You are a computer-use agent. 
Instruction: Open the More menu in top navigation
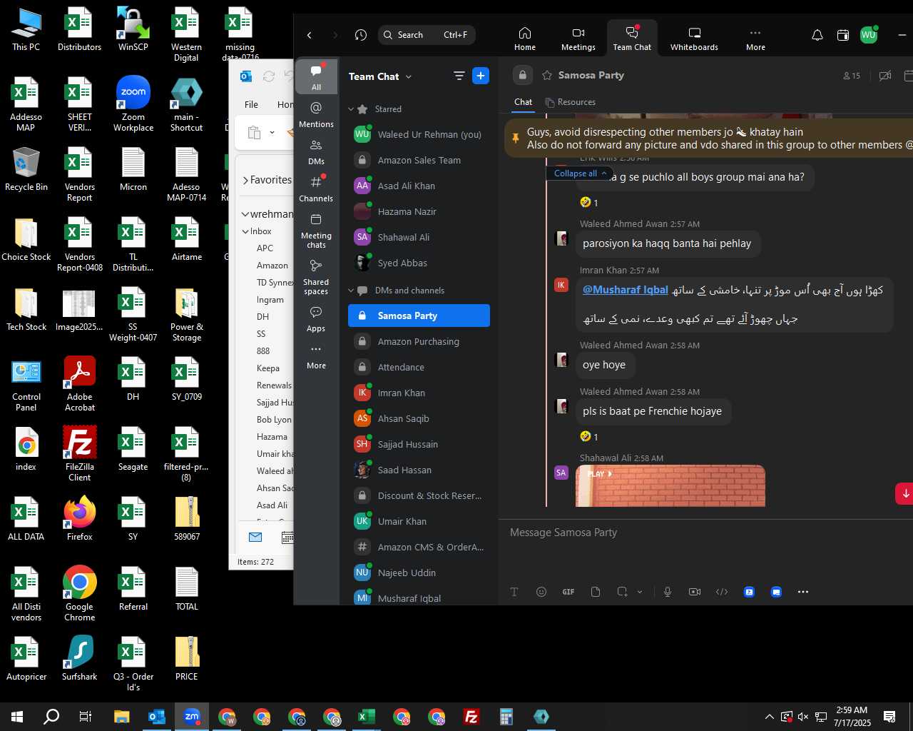coord(755,39)
